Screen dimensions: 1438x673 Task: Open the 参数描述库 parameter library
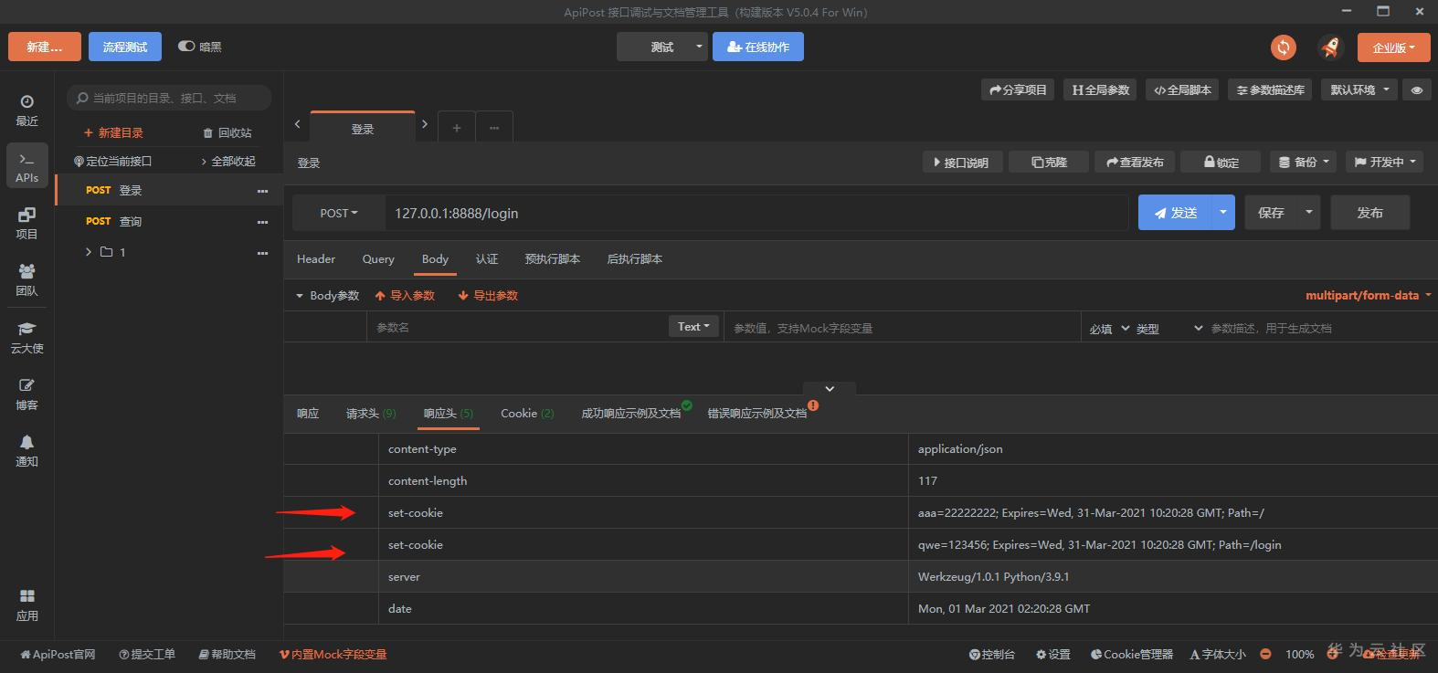click(x=1271, y=89)
